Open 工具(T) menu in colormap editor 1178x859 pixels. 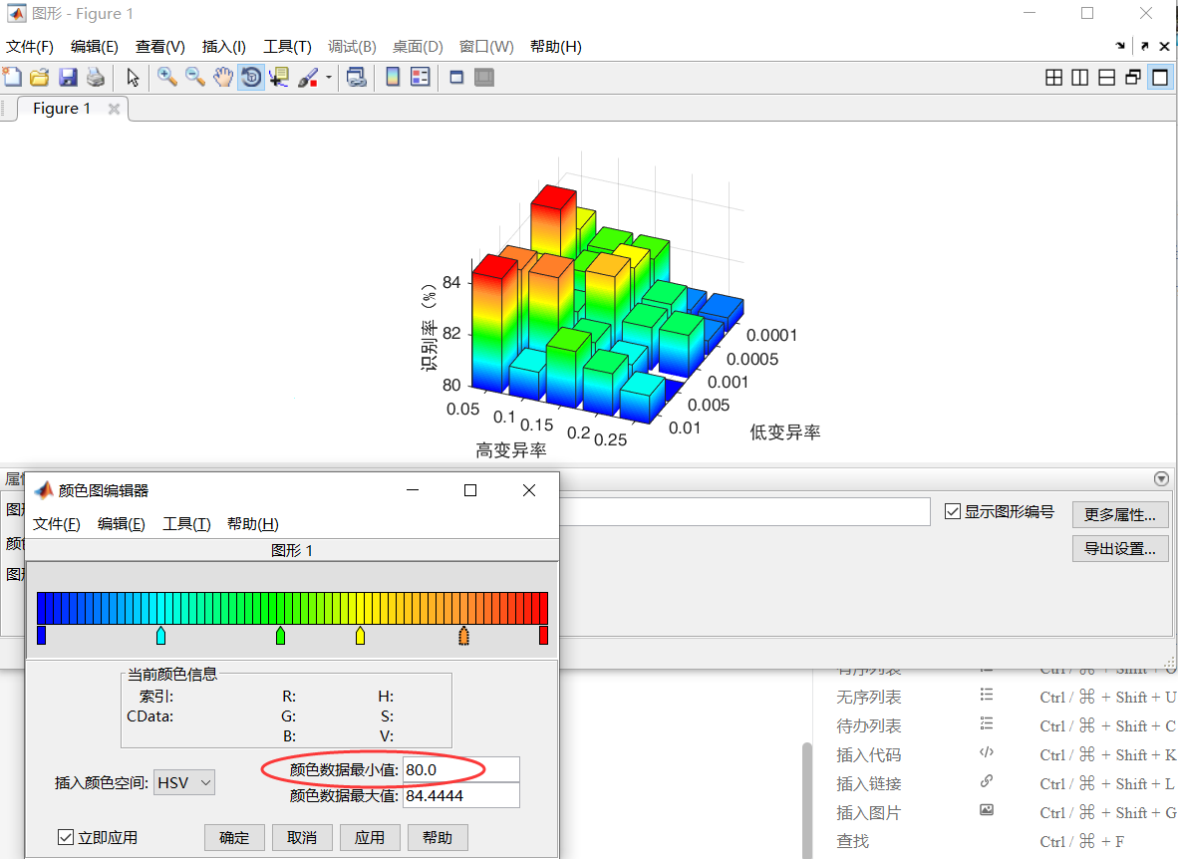point(186,524)
